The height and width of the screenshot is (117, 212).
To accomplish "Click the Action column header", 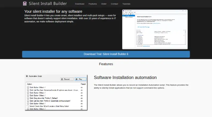I will [x=29, y=84].
